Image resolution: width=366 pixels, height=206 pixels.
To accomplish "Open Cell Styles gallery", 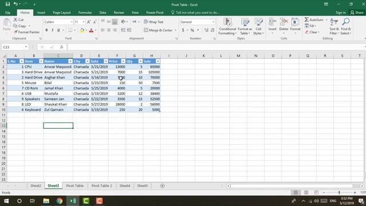I will pos(258,26).
